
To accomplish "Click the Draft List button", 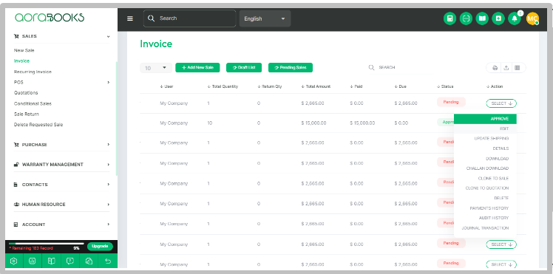I will tap(244, 68).
